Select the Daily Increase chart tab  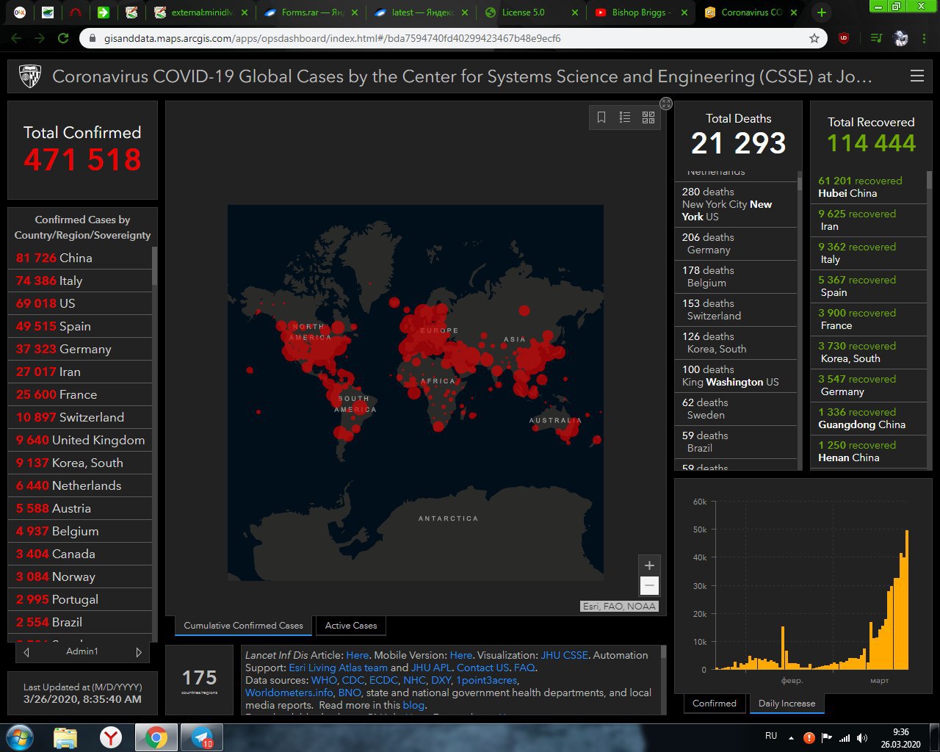[787, 704]
